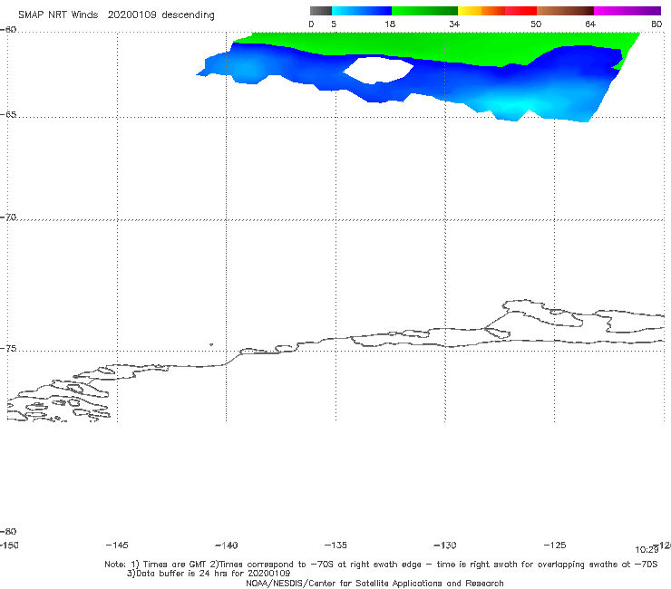Click the white hole in the blue swath
The height and width of the screenshot is (589, 671).
coord(378,70)
